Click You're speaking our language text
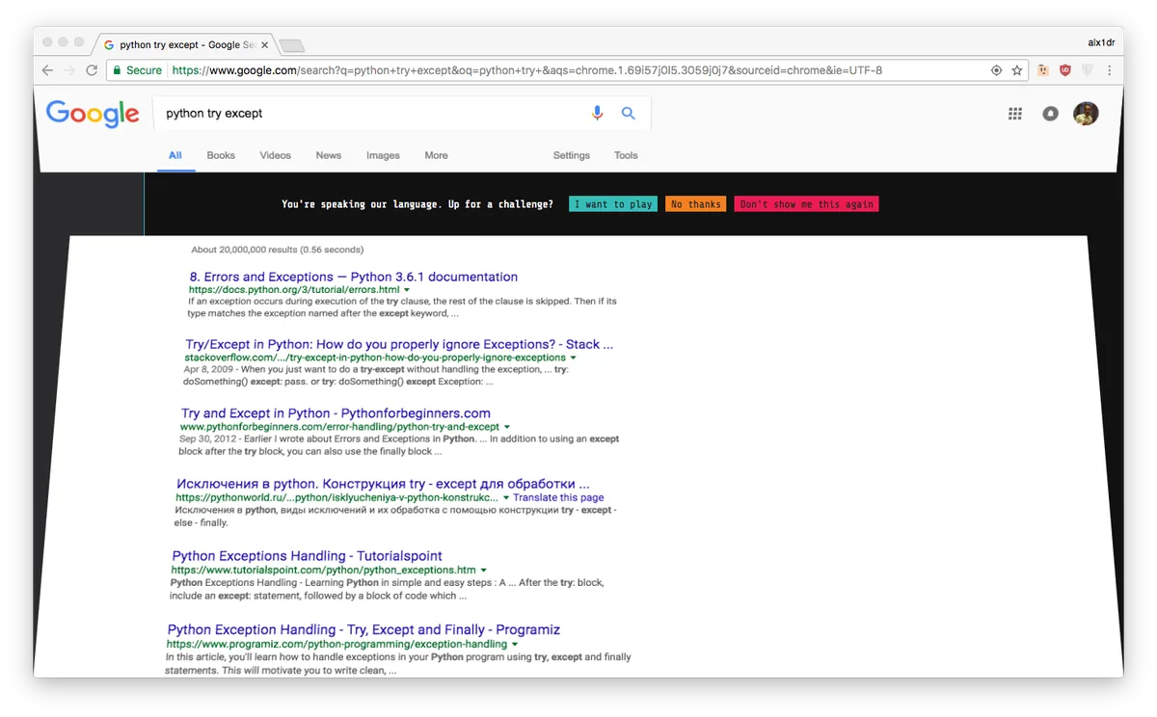Screen dimensions: 1157x717 [417, 204]
